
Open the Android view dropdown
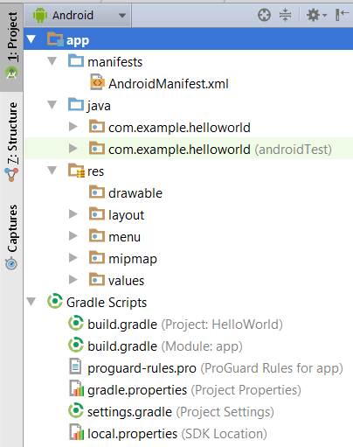[78, 15]
